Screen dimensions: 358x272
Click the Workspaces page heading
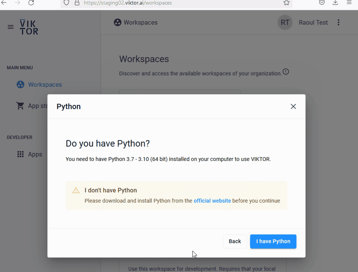pyautogui.click(x=144, y=59)
